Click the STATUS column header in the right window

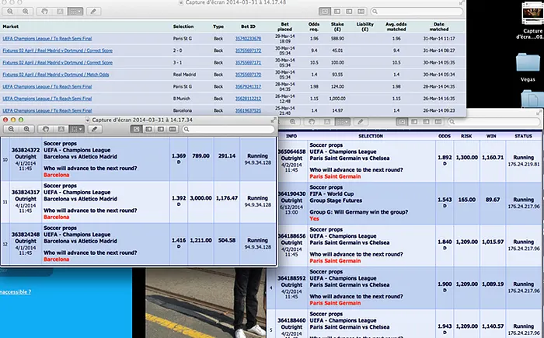click(523, 136)
